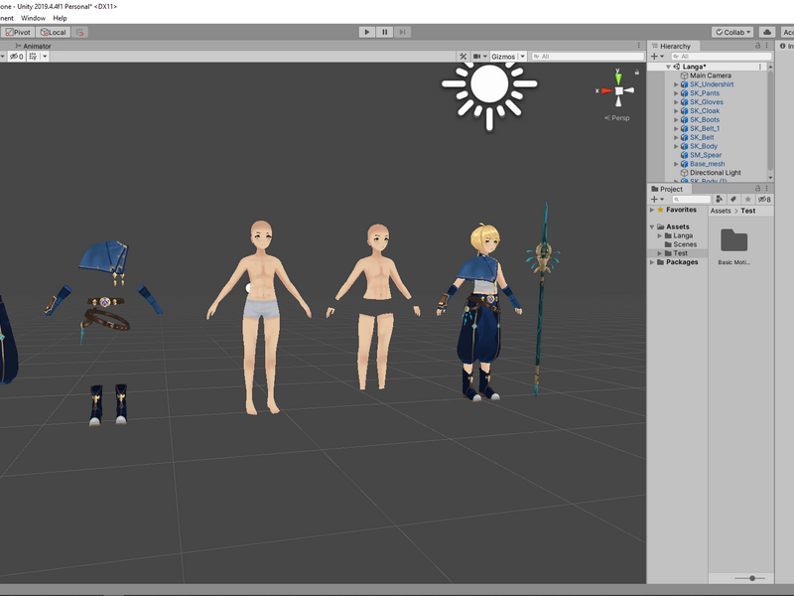794x596 pixels.
Task: Open the Collab dropdown
Action: [732, 32]
